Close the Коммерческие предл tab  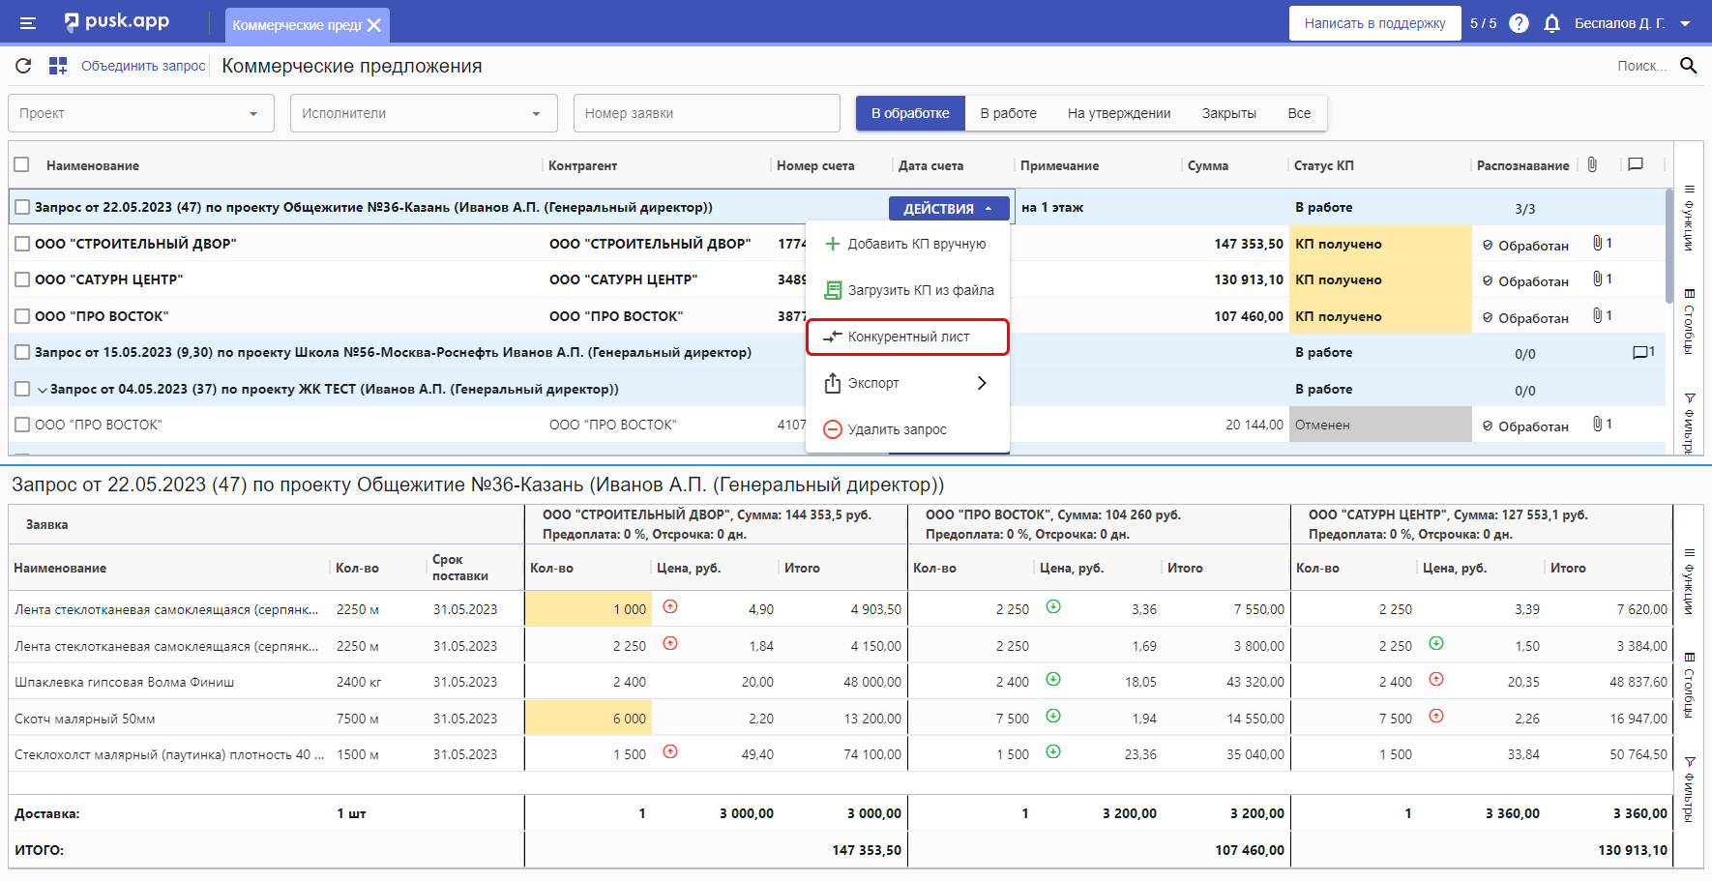pyautogui.click(x=374, y=25)
